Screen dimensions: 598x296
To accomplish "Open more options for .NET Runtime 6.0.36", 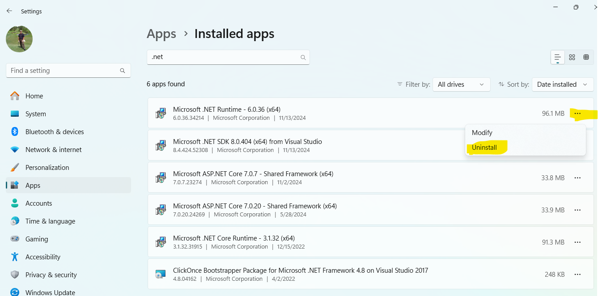I will (577, 114).
